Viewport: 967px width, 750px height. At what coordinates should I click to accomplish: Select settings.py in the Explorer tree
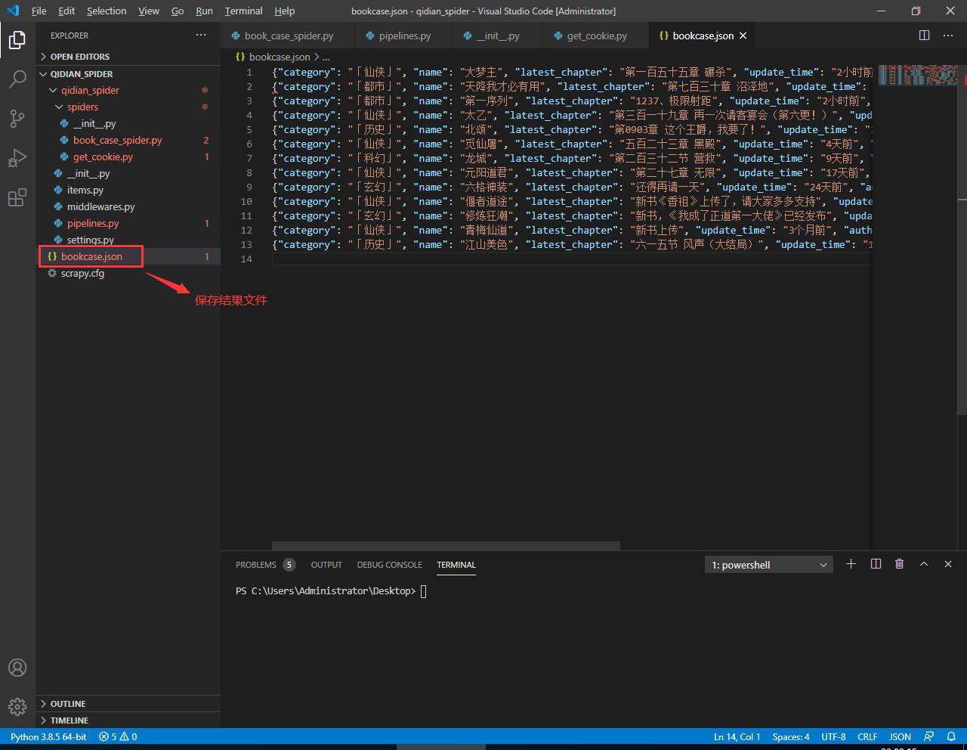[91, 240]
